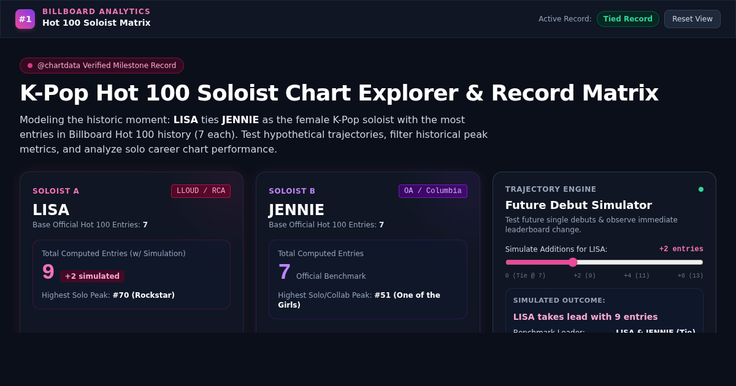The image size is (736, 386).
Task: Click the JENNIE soloist name heading
Action: [x=296, y=210]
